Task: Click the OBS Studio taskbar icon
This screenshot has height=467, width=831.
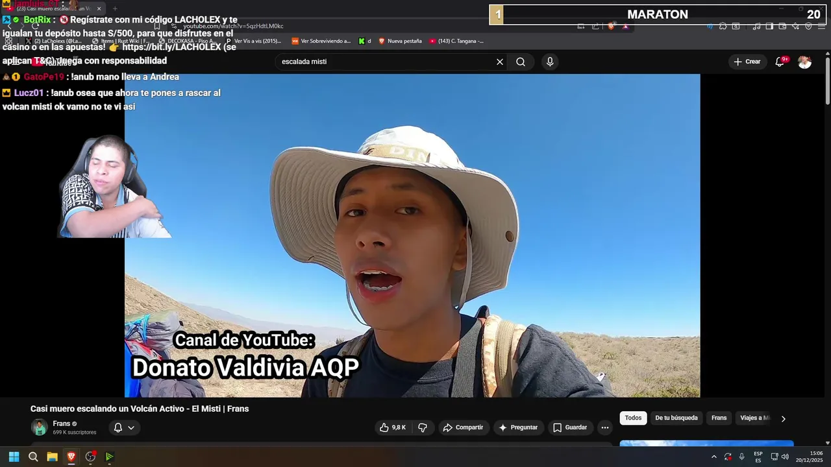Action: (x=90, y=457)
